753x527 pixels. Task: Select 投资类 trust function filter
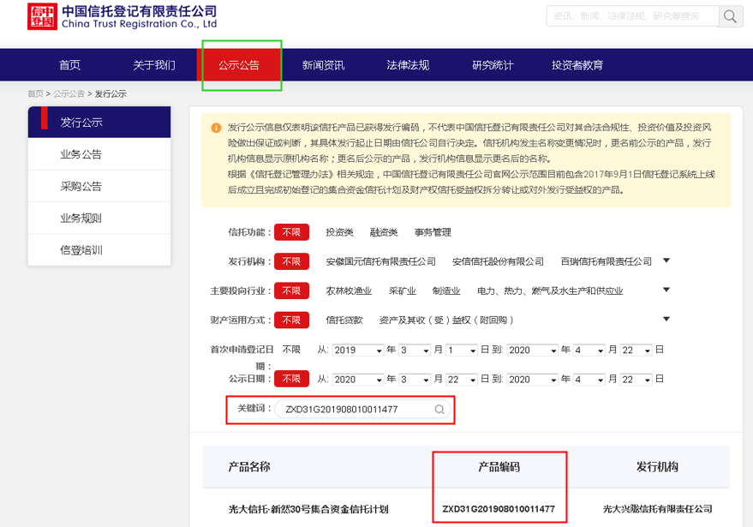point(339,232)
